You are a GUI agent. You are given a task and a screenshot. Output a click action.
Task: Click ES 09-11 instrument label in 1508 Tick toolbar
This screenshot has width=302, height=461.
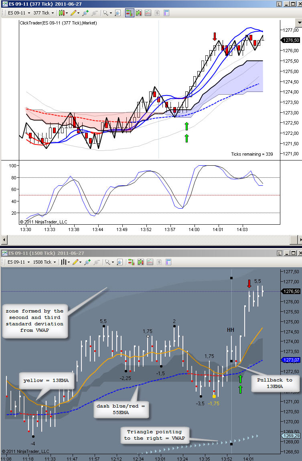click(x=16, y=262)
